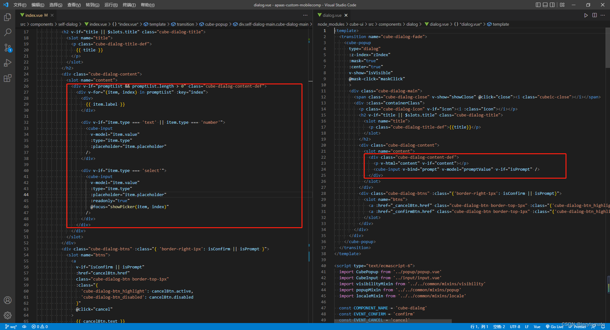Close the index.vue tab
The width and height of the screenshot is (610, 330).
pos(52,15)
